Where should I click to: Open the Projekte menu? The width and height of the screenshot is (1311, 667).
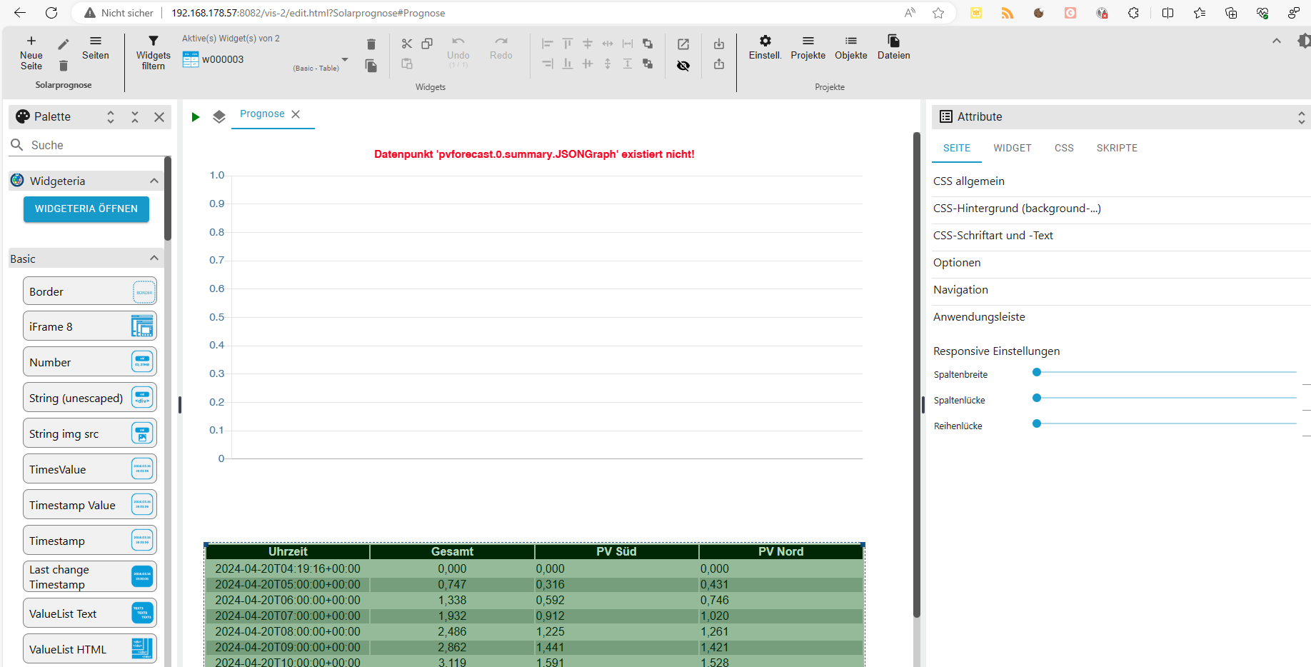pyautogui.click(x=808, y=48)
